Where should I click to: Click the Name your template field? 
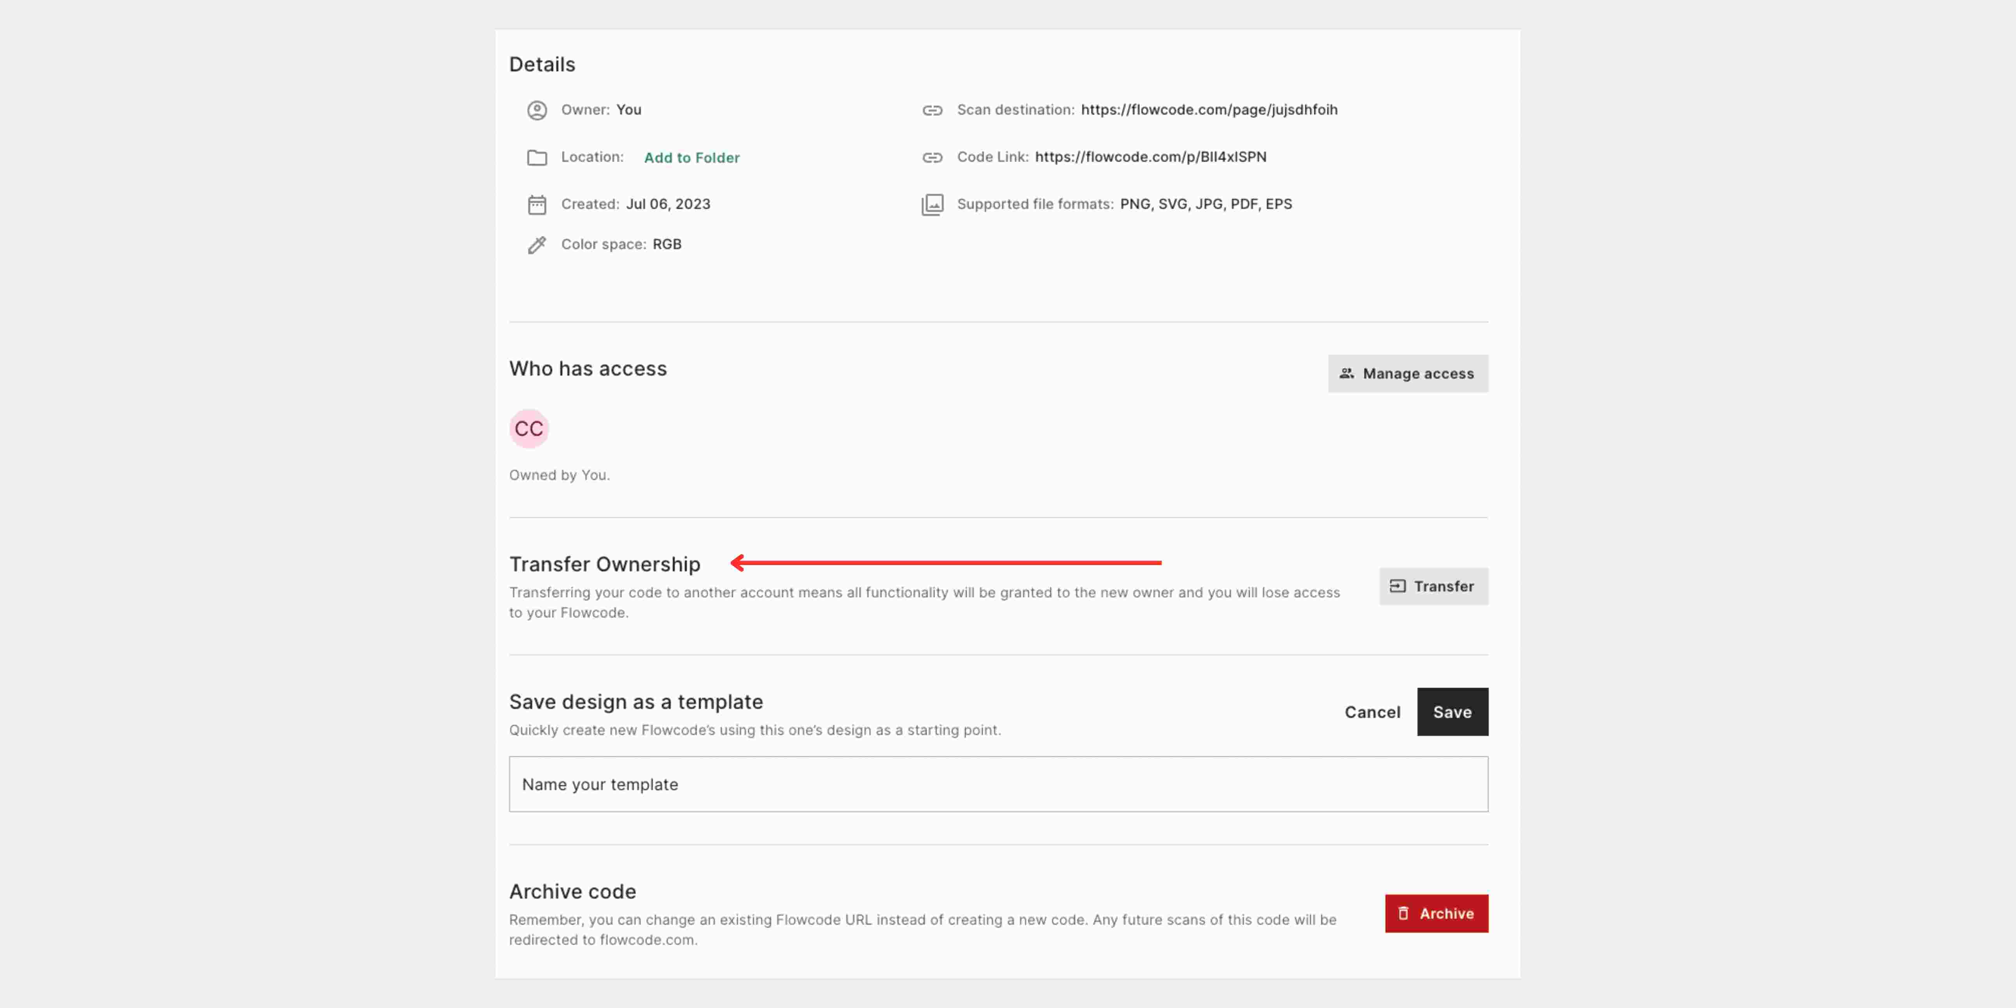(x=999, y=784)
